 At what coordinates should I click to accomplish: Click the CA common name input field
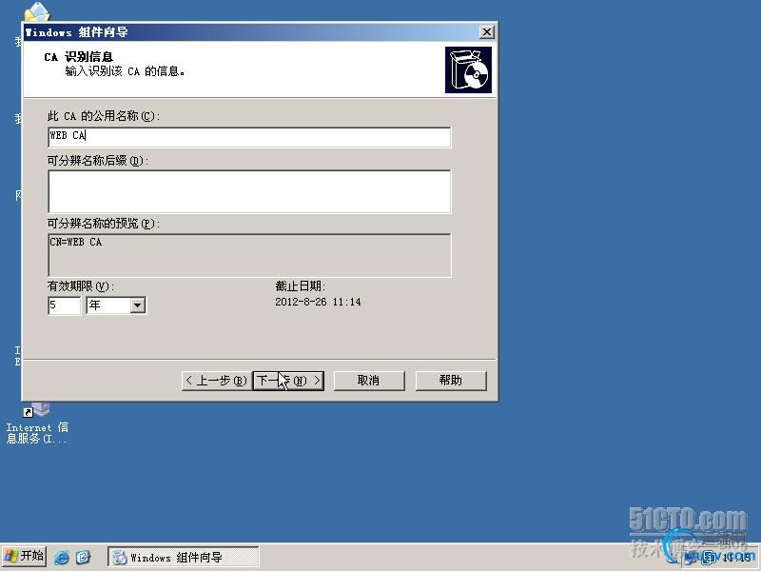click(x=249, y=137)
